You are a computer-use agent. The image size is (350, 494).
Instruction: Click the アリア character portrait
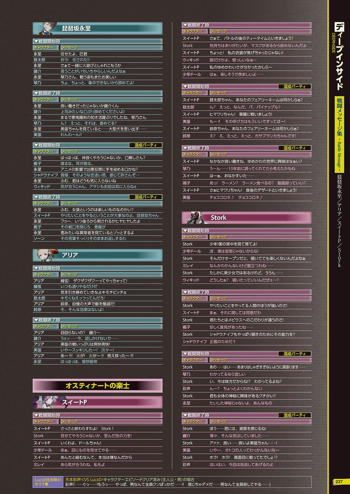[47, 255]
